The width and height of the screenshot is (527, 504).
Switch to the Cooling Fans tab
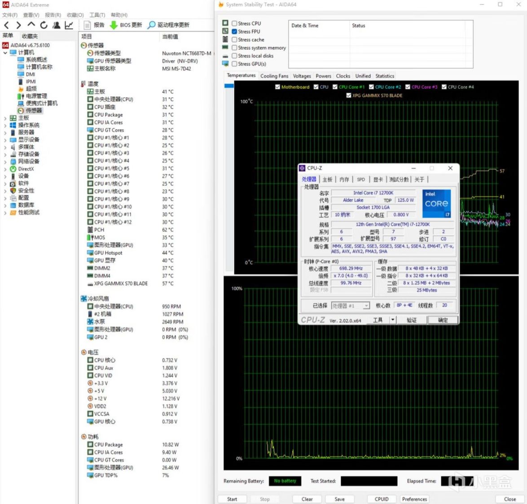pyautogui.click(x=274, y=76)
